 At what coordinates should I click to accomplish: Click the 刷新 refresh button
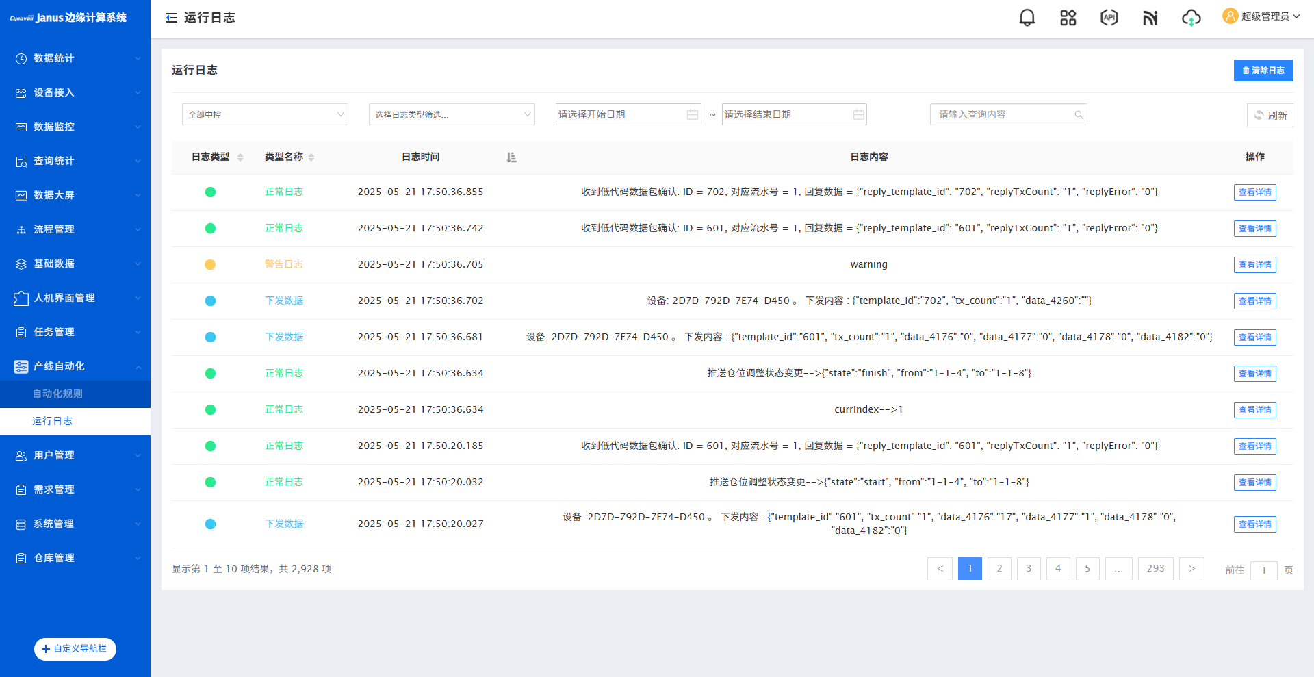[x=1270, y=116]
